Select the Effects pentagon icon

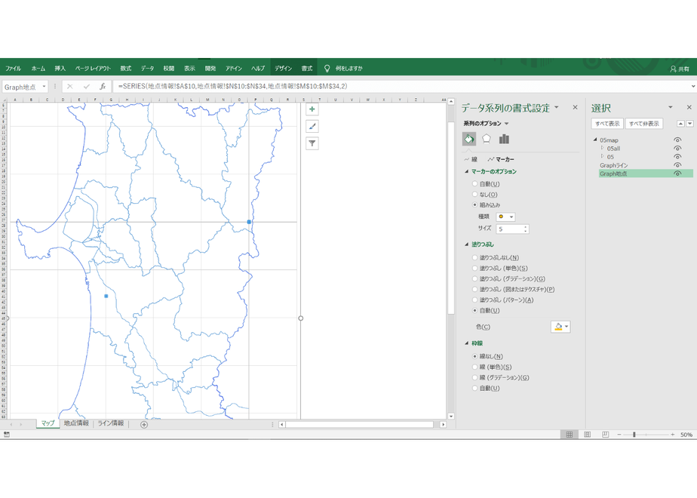click(x=487, y=139)
